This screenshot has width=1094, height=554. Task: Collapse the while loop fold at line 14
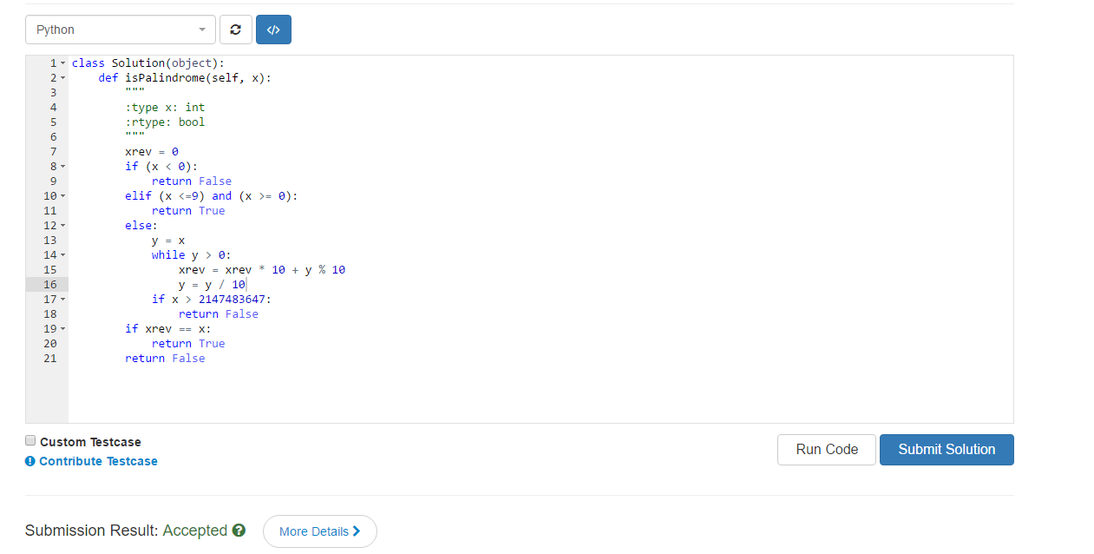pos(62,255)
